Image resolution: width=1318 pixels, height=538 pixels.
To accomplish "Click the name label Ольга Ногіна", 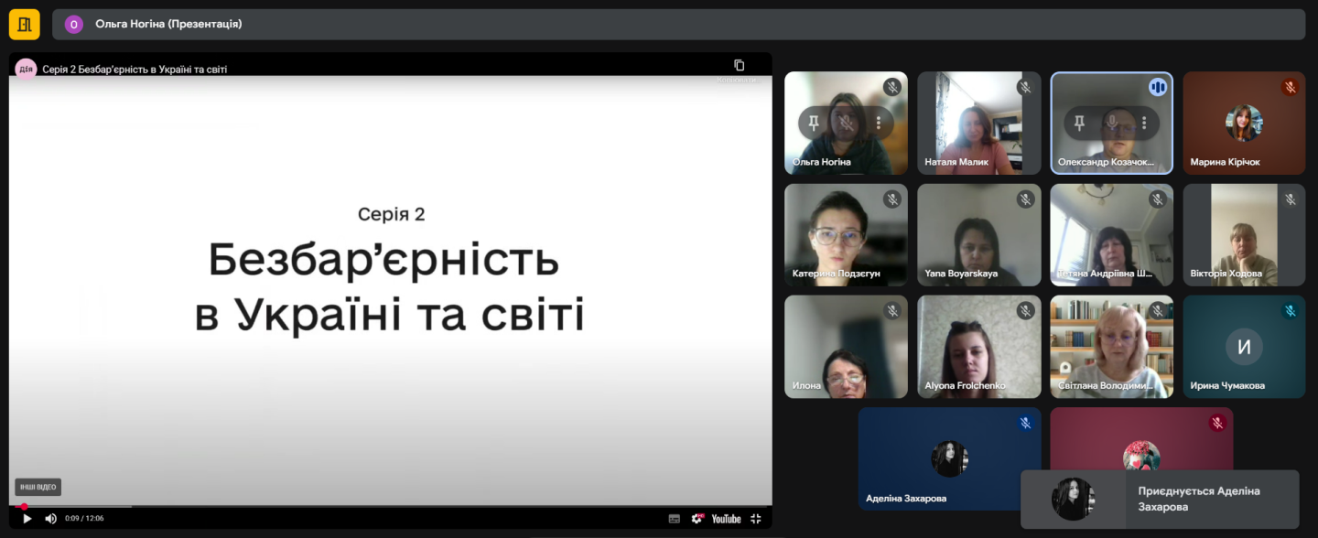I will [822, 162].
